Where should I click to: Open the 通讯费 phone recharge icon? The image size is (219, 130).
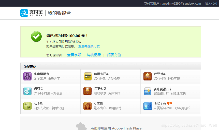click(x=27, y=91)
